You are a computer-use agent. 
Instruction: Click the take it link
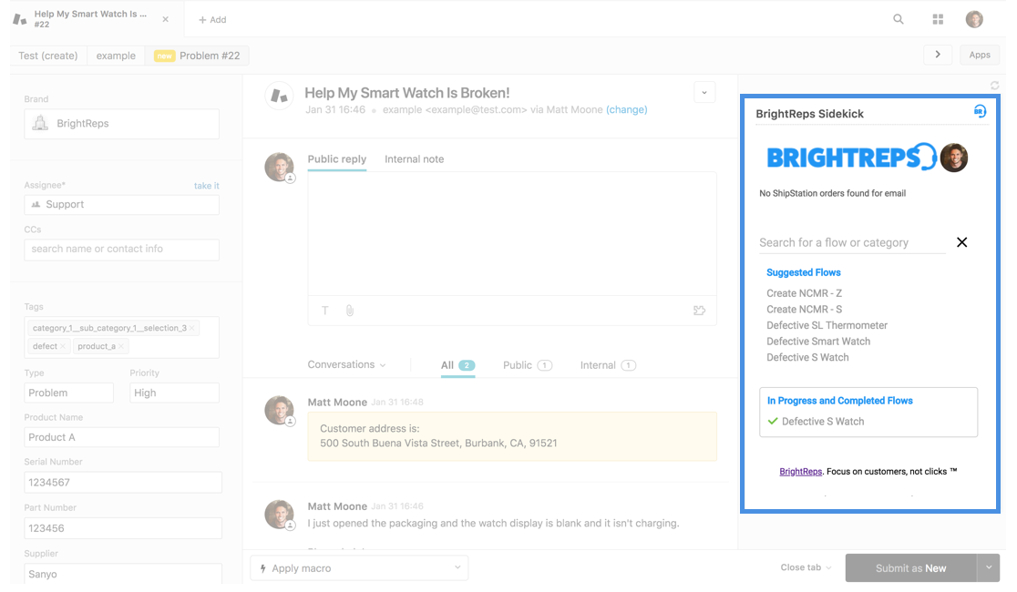[x=206, y=186]
